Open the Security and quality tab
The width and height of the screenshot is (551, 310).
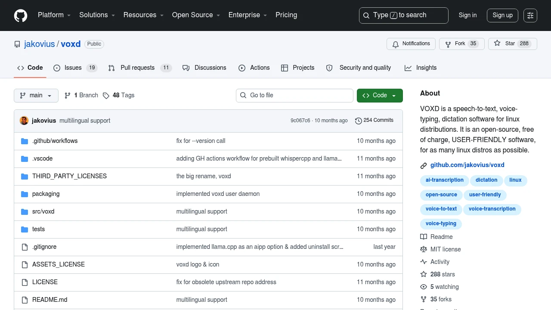coord(359,68)
